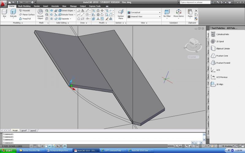Toggle snap mode in status bar
This screenshot has width=245, height=153.
[x=31, y=146]
